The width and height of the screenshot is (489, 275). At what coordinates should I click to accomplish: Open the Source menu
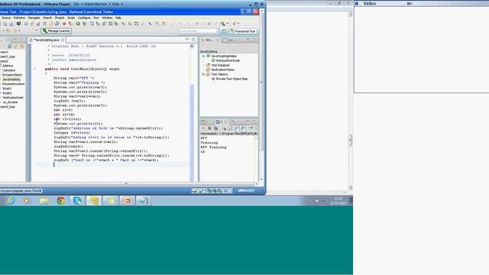(6, 18)
